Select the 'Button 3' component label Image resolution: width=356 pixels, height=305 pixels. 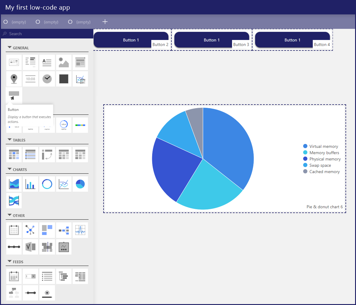[x=241, y=44]
